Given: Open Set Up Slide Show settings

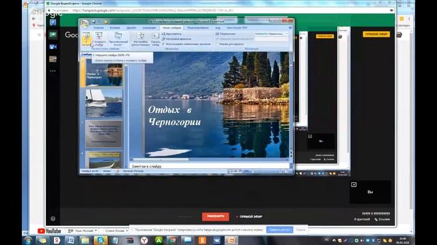Looking at the screenshot, I should 141,39.
